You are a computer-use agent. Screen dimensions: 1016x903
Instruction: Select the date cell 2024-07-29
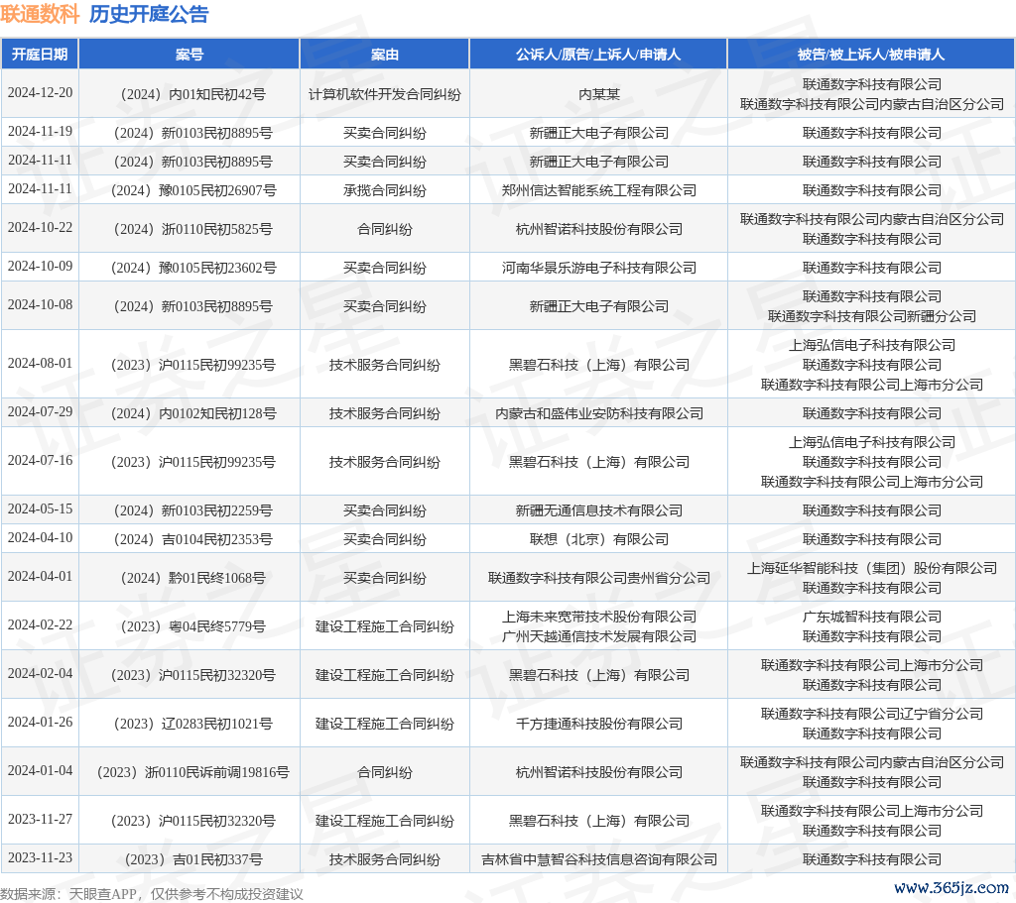pos(40,411)
